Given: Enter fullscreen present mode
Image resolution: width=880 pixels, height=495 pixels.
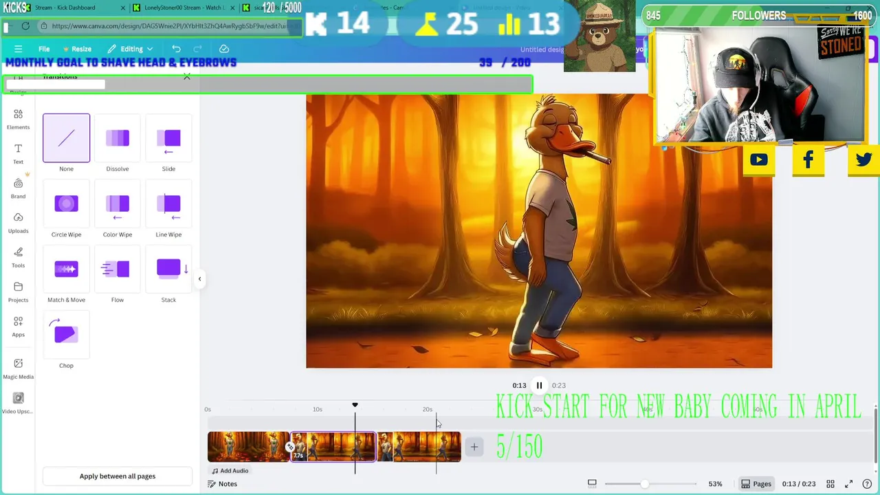Looking at the screenshot, I should coord(848,484).
